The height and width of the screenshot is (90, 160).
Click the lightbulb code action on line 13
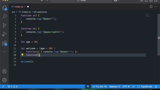point(22,55)
